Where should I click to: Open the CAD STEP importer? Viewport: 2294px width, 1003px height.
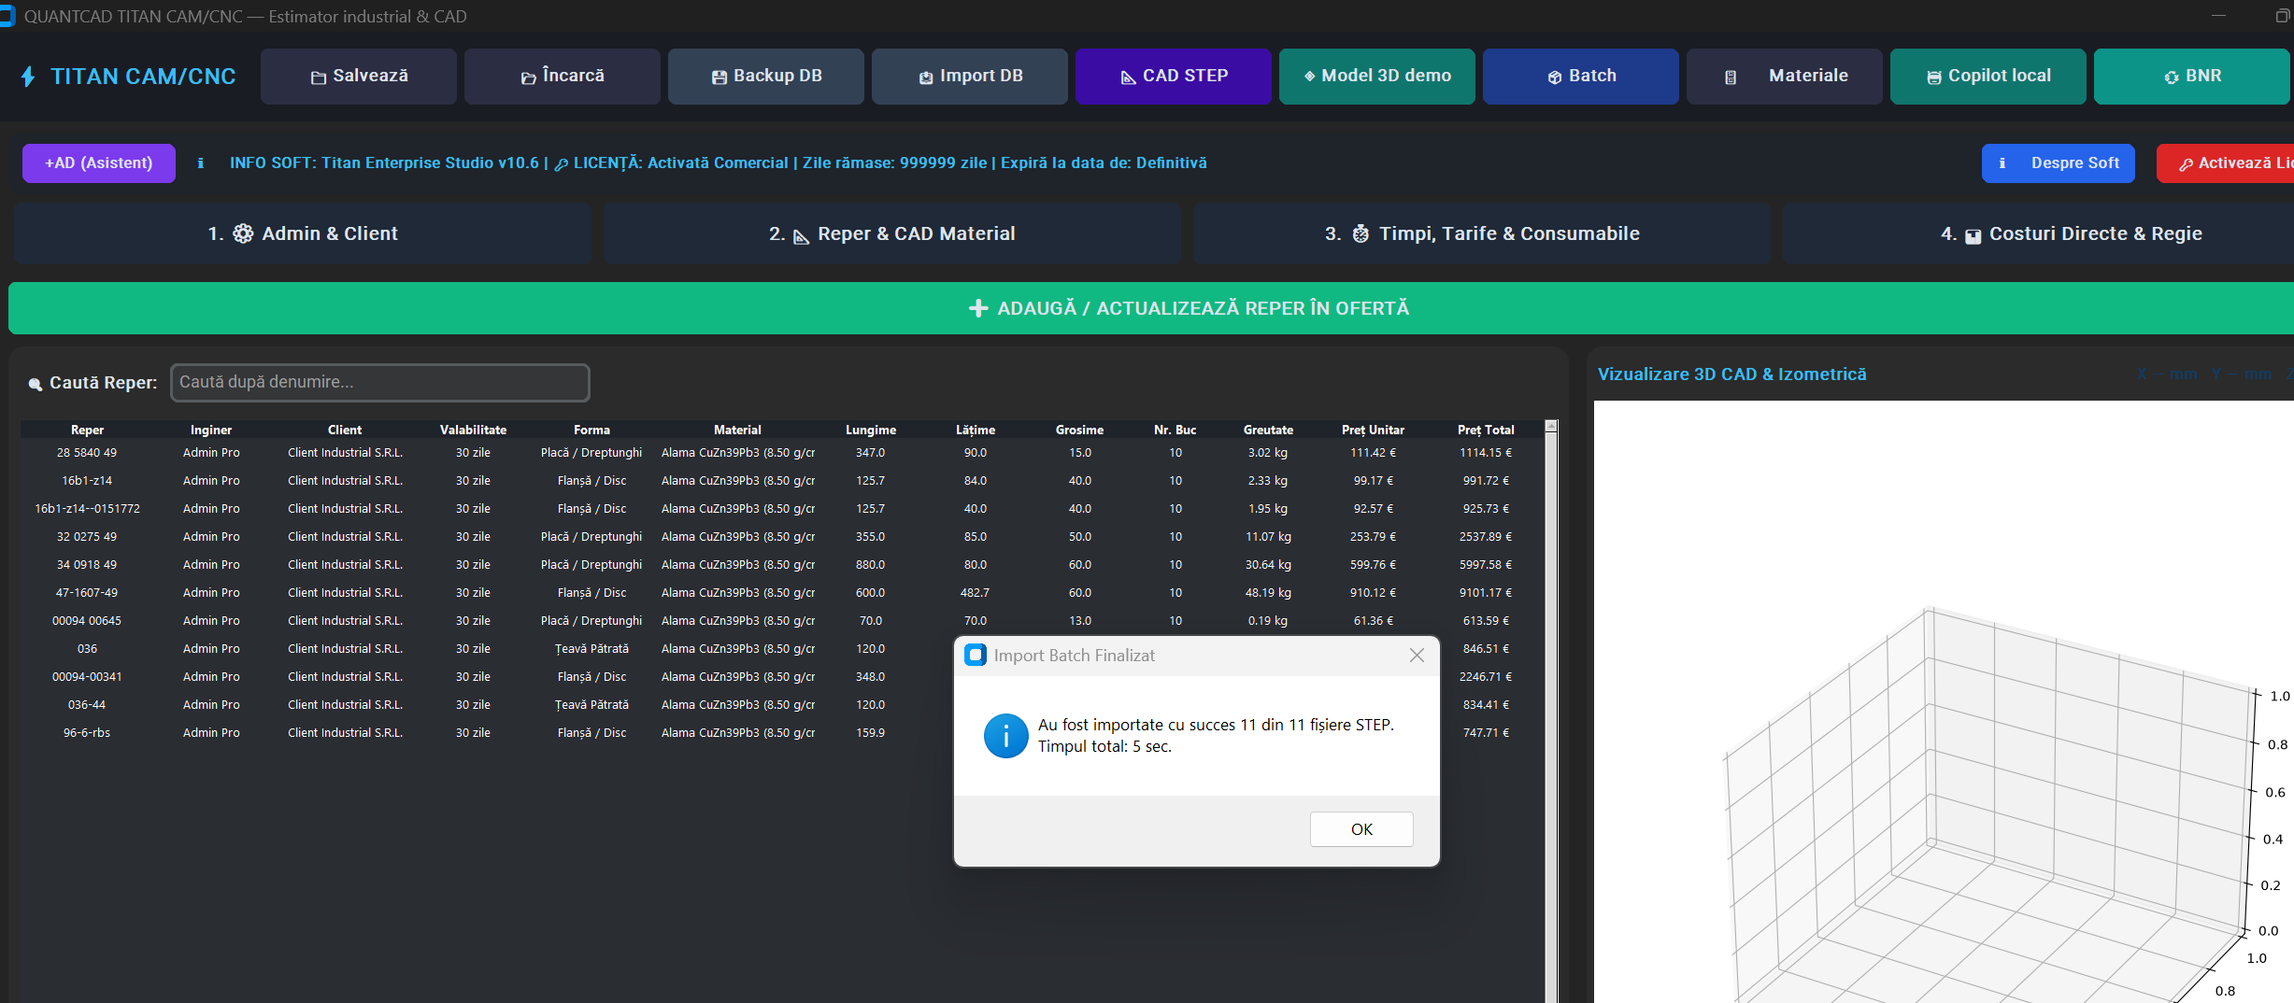pyautogui.click(x=1174, y=77)
